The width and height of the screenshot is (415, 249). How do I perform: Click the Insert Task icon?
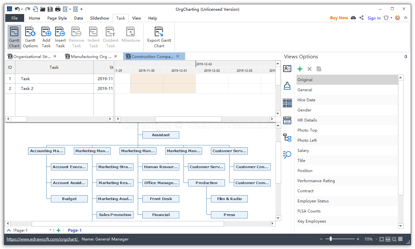click(x=60, y=36)
